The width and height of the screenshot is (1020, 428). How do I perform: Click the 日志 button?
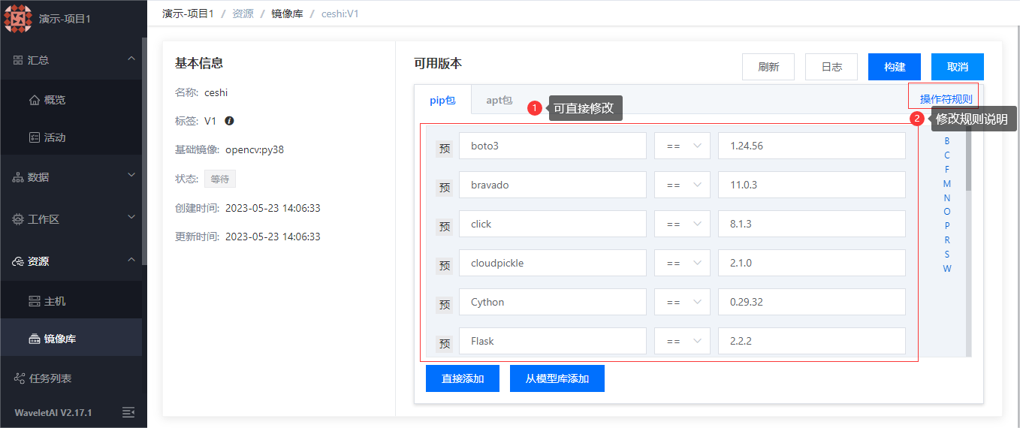coord(831,67)
